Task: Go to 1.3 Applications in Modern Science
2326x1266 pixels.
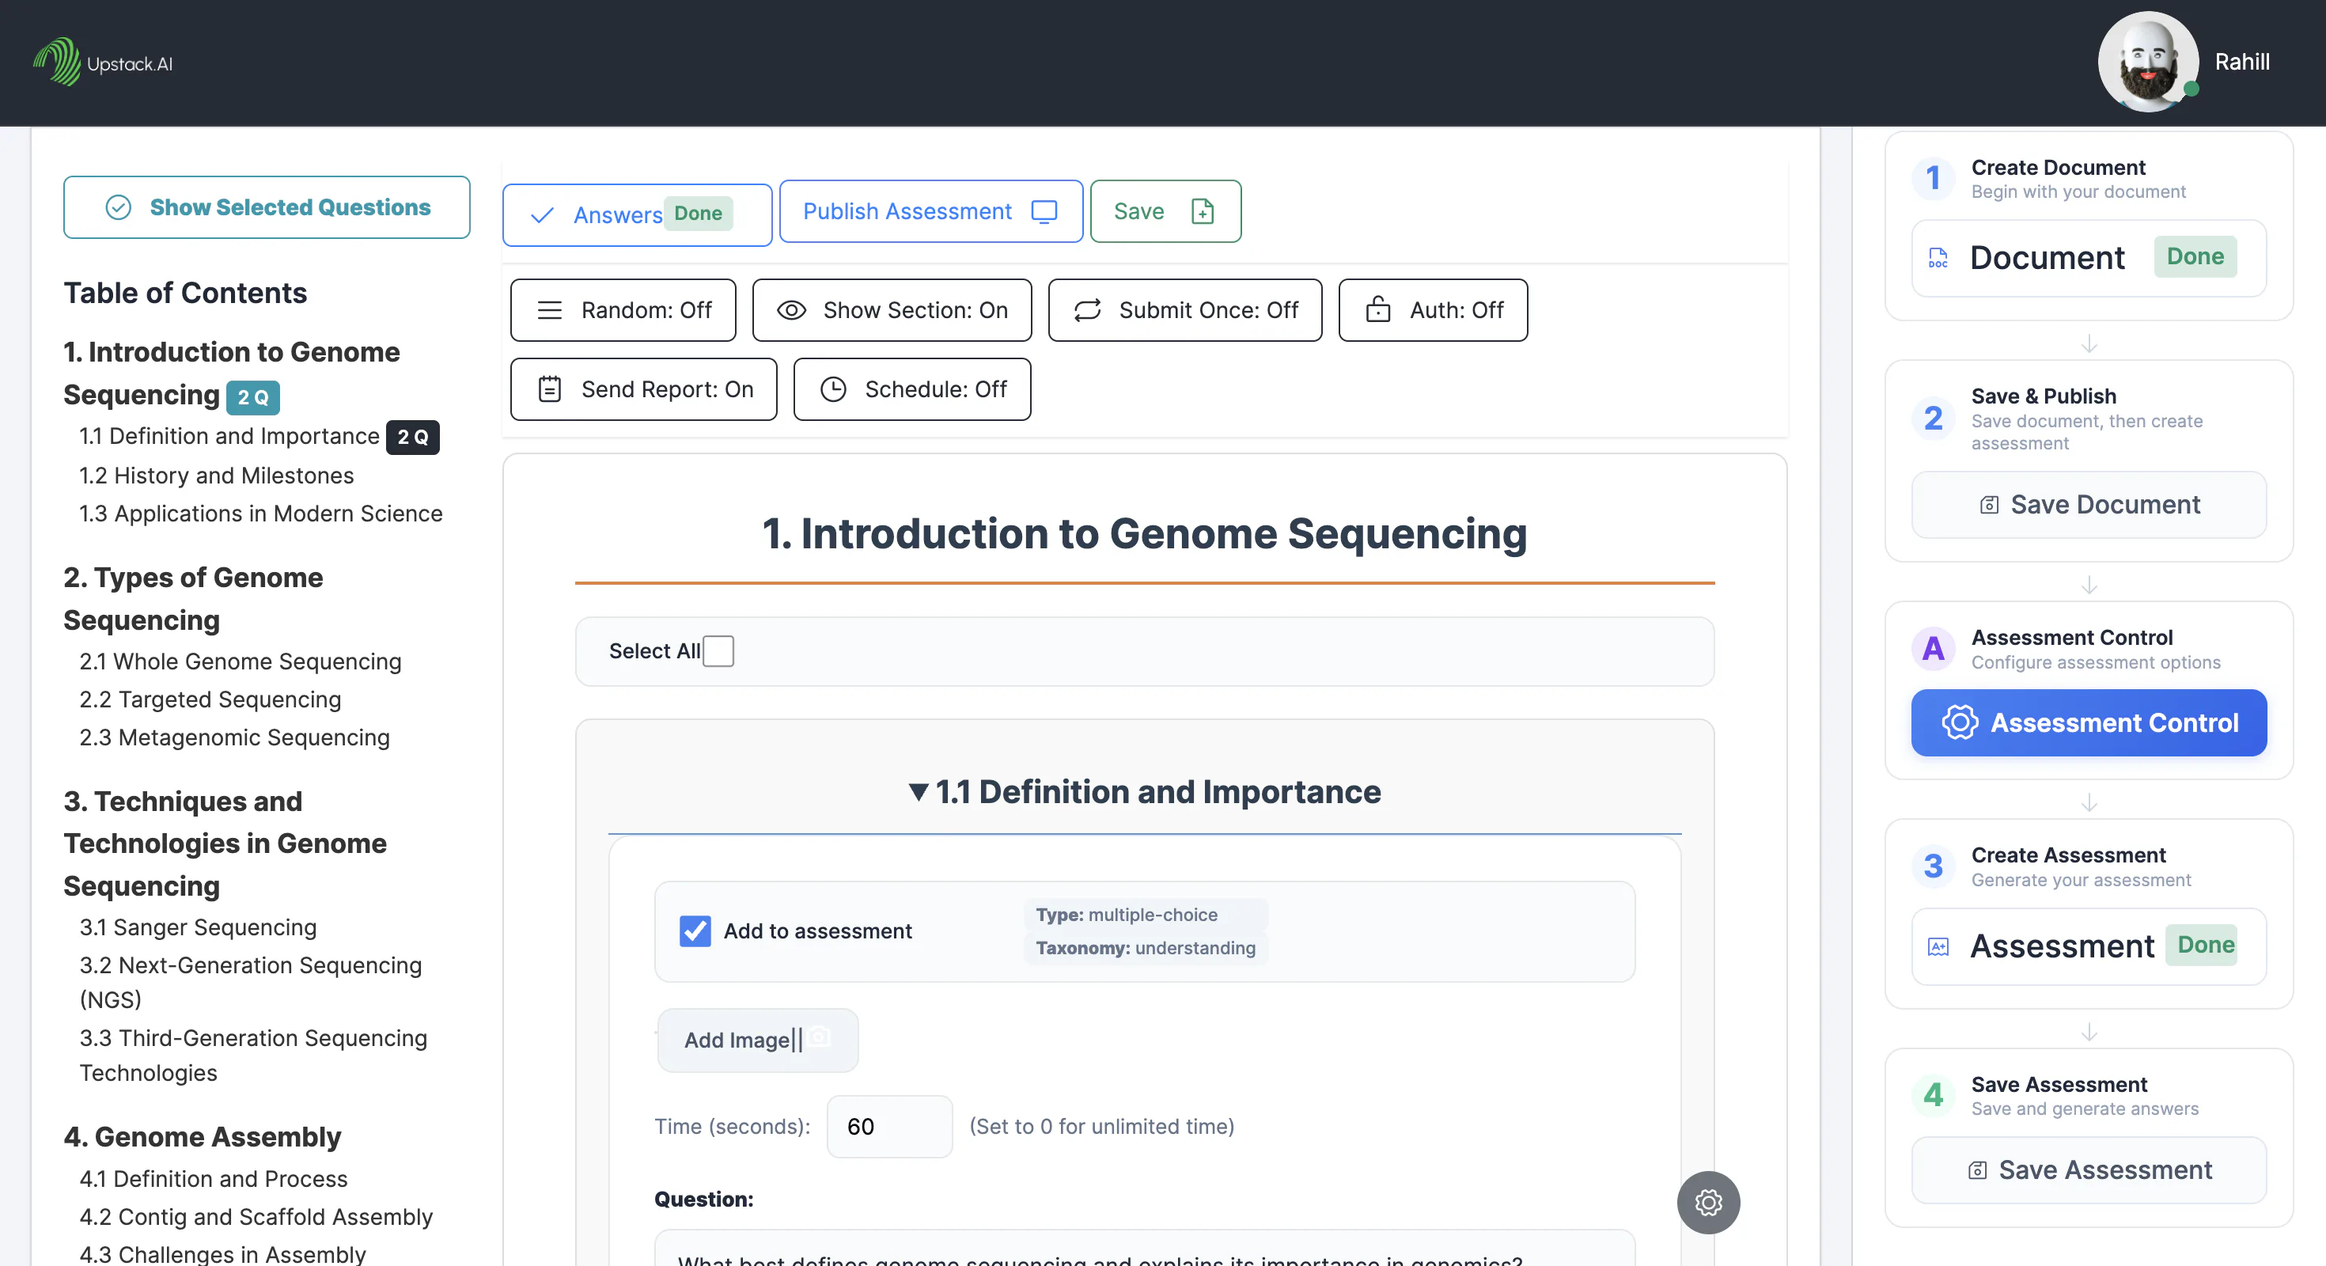Action: point(261,513)
